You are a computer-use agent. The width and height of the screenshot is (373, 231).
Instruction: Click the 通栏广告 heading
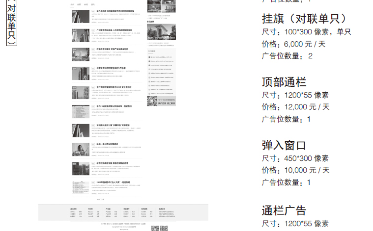[x=284, y=210]
